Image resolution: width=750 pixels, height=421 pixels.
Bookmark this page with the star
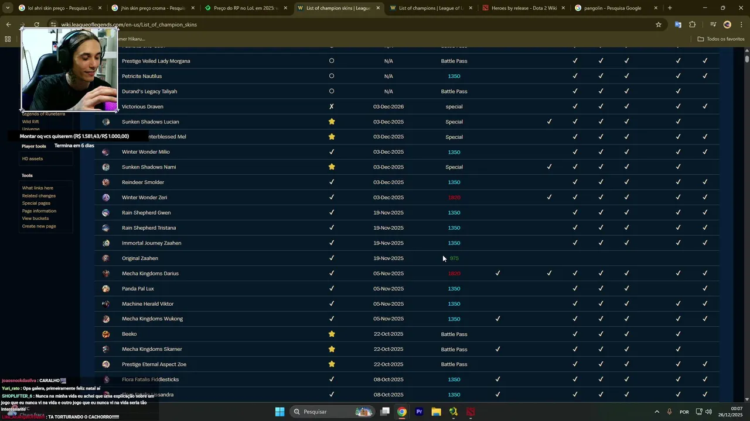click(x=659, y=25)
